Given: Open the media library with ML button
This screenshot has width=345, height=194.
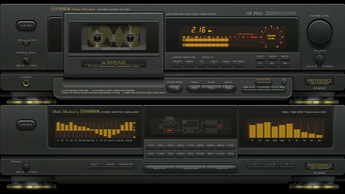Looking at the screenshot, I should pyautogui.click(x=272, y=65).
